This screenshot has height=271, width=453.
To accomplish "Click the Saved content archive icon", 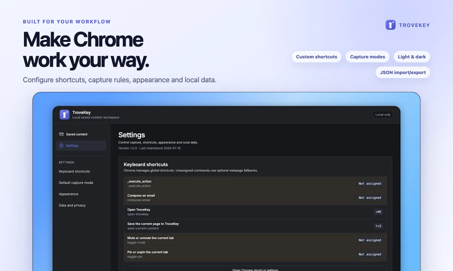I will [61, 134].
